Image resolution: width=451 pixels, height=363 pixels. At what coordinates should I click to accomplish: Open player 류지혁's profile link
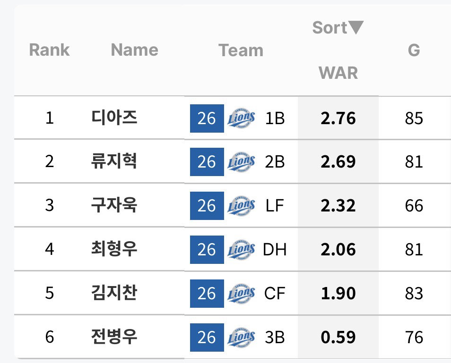114,161
